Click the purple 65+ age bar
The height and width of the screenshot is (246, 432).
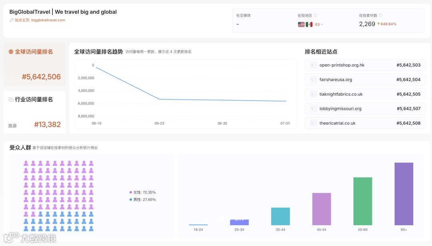point(404,194)
